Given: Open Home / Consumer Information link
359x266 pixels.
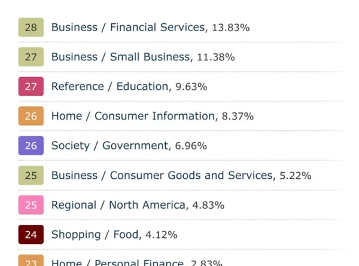Looking at the screenshot, I should click(x=135, y=116).
